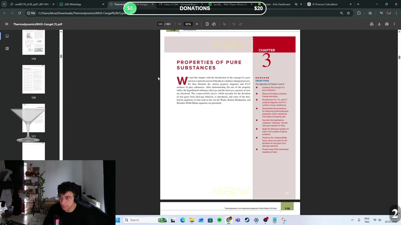
Task: Download the PDF file
Action: (379, 24)
